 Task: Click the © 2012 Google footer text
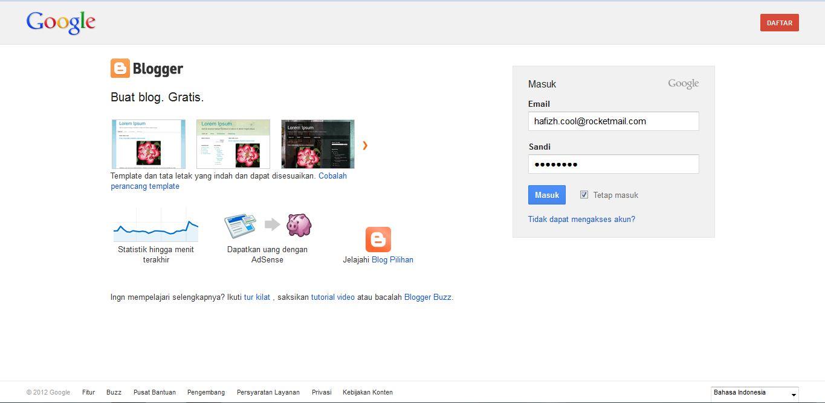click(x=48, y=392)
